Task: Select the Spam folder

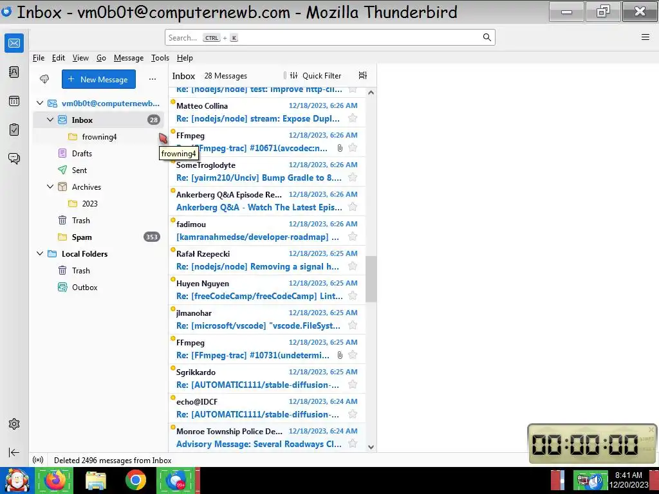Action: tap(98, 237)
